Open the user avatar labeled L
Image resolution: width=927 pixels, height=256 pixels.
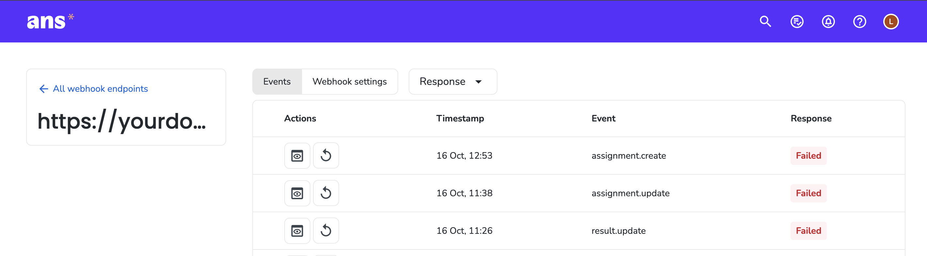(891, 22)
